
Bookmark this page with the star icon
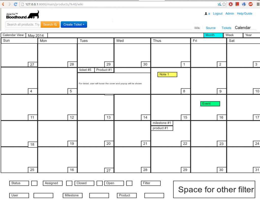pos(224,4)
